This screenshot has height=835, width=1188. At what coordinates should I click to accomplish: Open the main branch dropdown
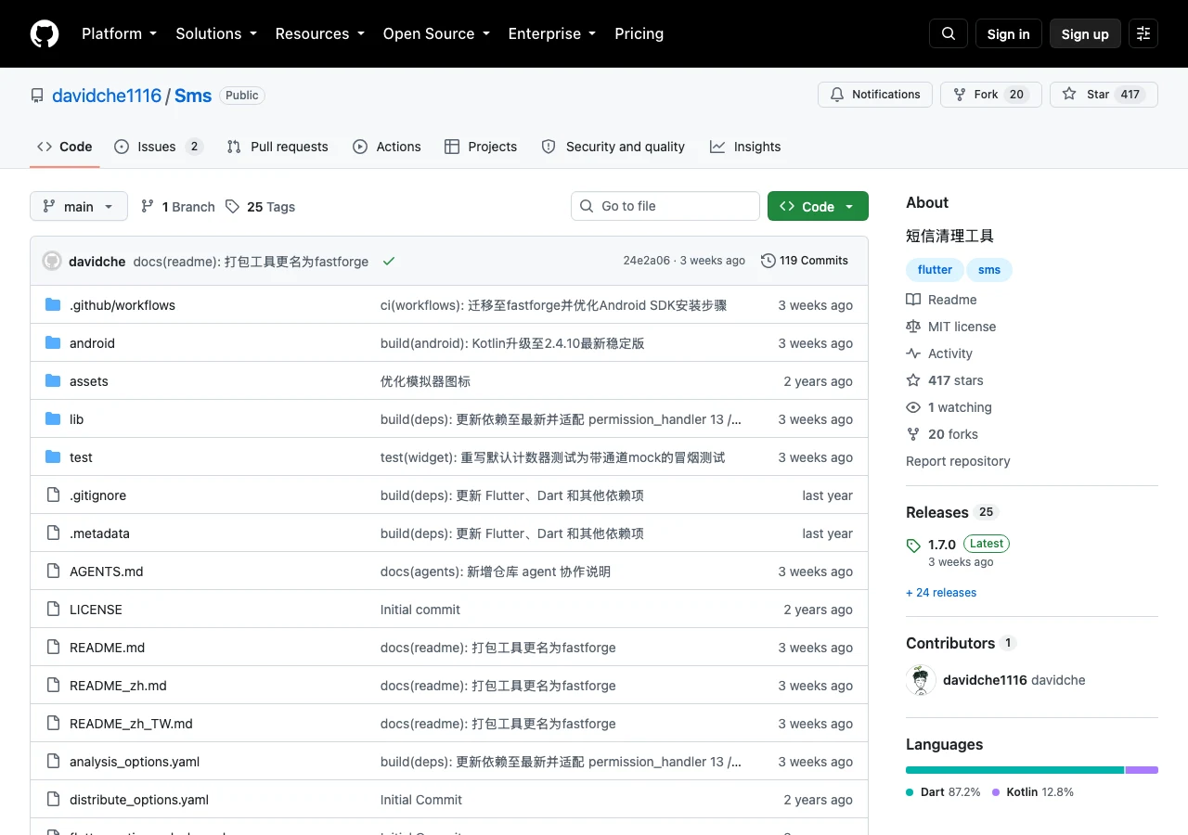(x=79, y=206)
